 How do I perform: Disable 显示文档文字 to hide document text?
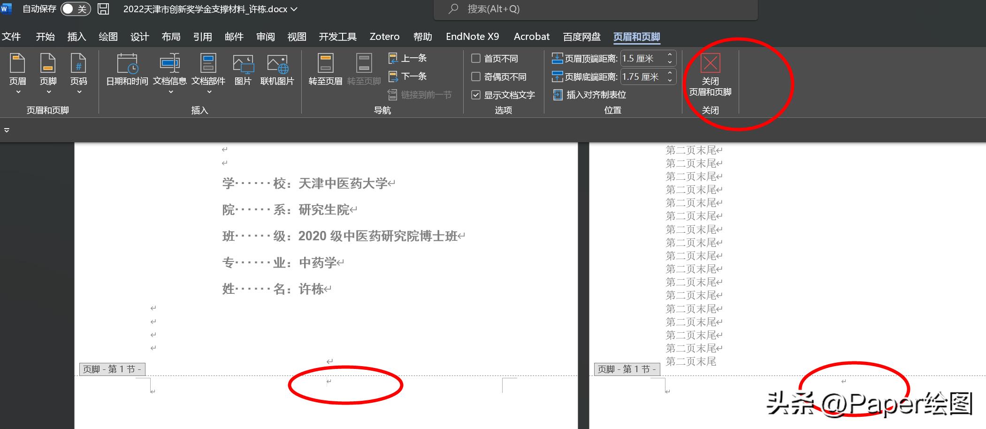tap(475, 94)
